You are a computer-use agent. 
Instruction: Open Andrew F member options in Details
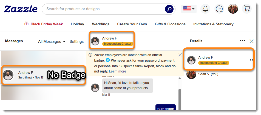[x=251, y=60]
